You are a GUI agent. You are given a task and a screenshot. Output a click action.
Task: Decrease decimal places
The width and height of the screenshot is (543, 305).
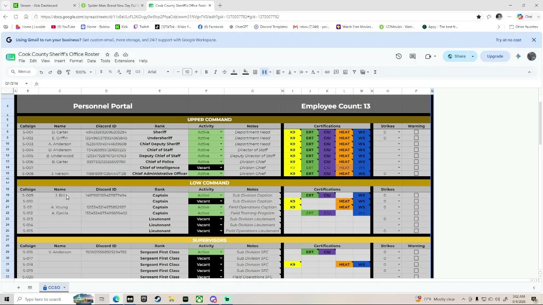coord(119,72)
